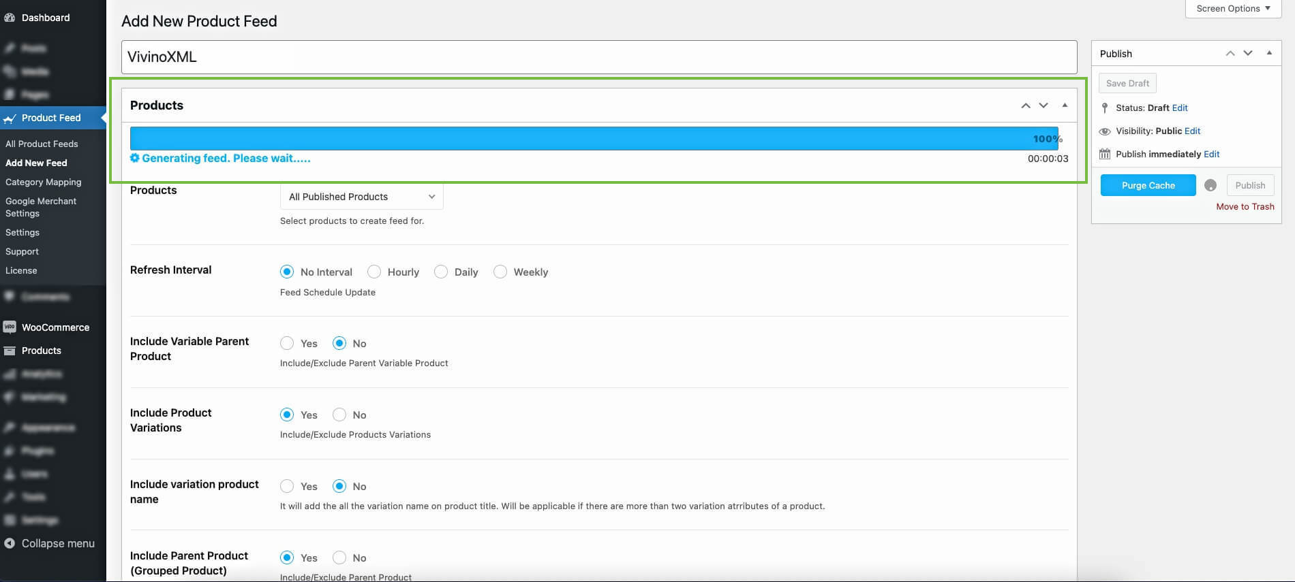Choose Yes for Include Variable Parent Product
This screenshot has width=1295, height=582.
pyautogui.click(x=287, y=343)
